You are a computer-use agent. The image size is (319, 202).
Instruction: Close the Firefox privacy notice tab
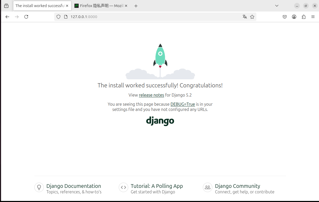tap(126, 6)
